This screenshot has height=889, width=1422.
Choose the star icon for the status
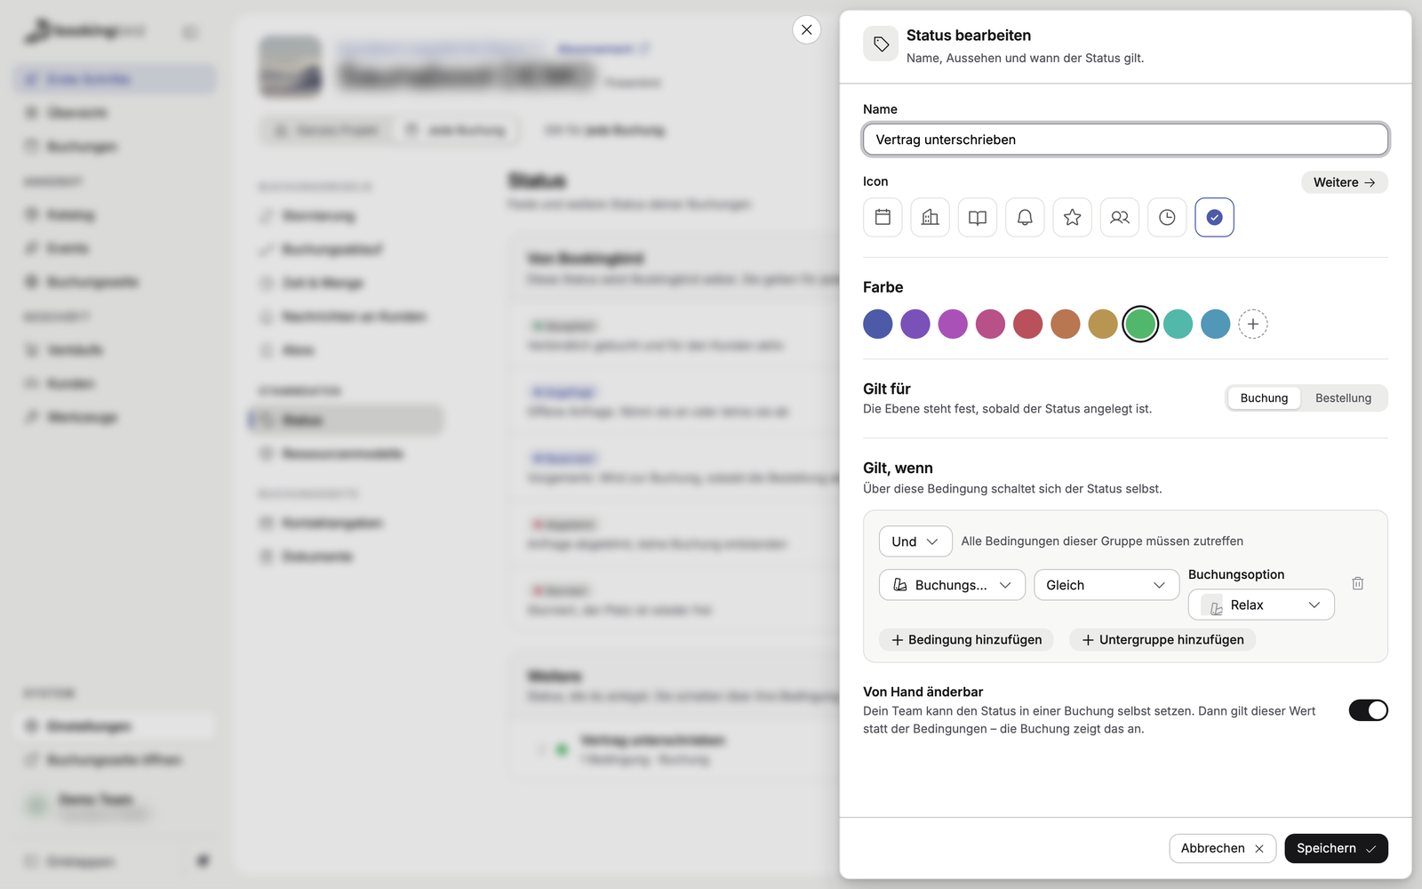click(x=1073, y=217)
